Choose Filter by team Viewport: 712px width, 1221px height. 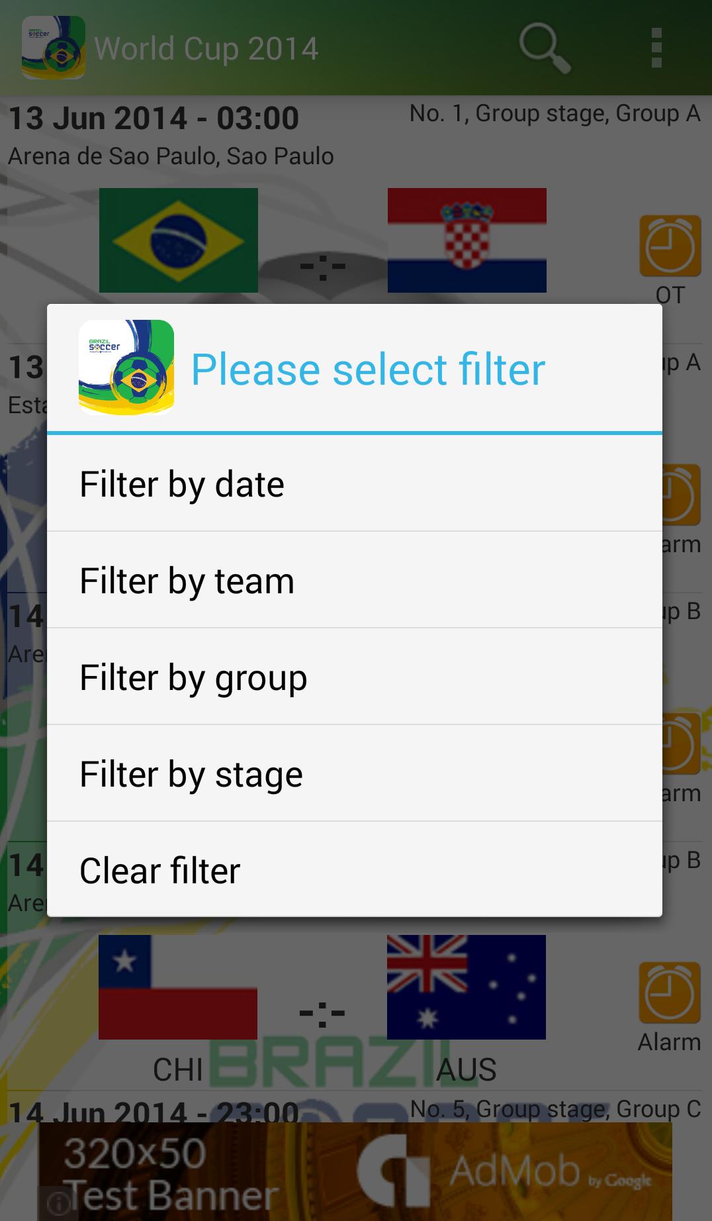(x=355, y=581)
